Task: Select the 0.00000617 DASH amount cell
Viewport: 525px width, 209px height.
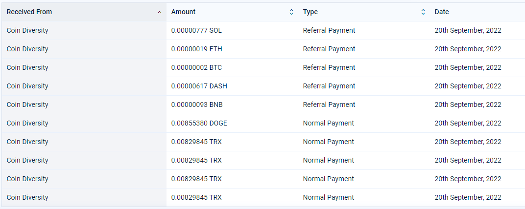Action: (x=232, y=86)
